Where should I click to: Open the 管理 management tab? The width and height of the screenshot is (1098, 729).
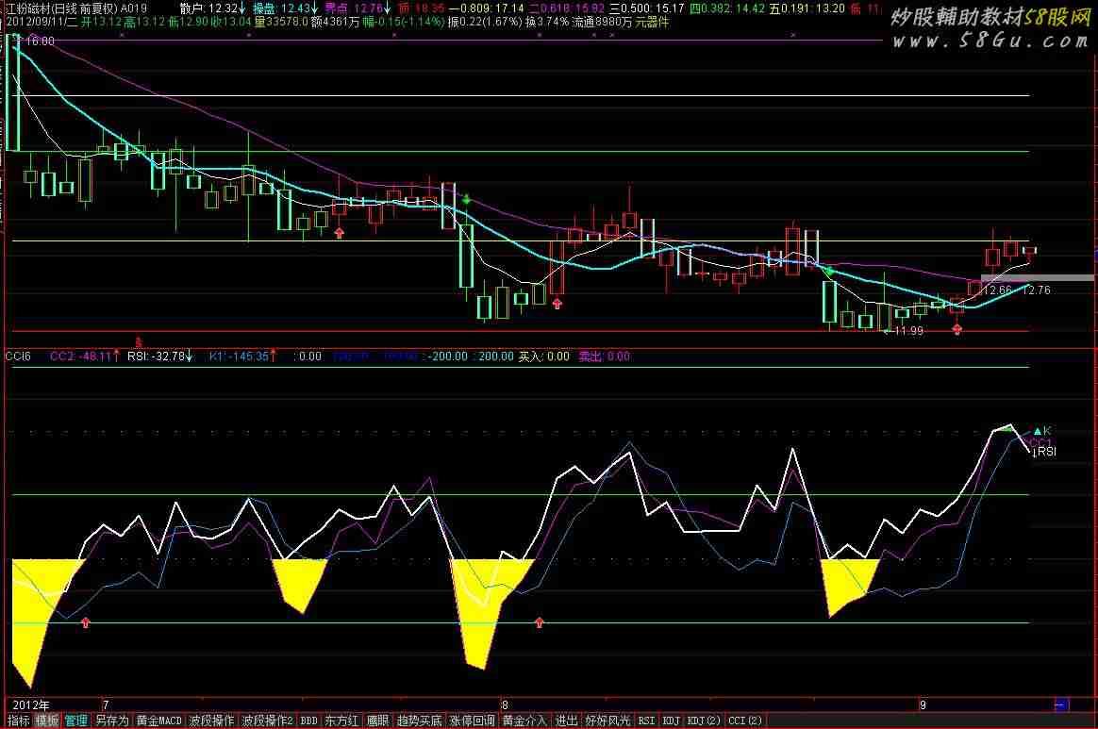tap(76, 721)
